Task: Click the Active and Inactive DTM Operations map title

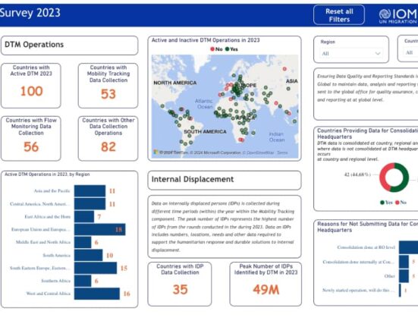Action: pos(206,40)
